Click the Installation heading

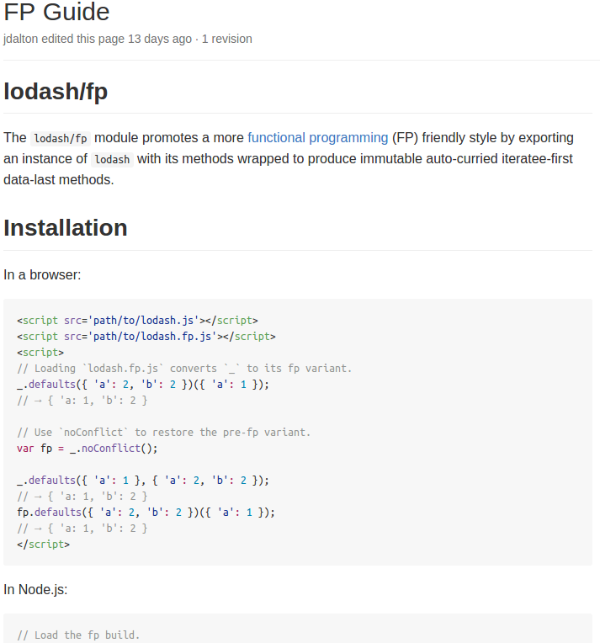[x=66, y=227]
